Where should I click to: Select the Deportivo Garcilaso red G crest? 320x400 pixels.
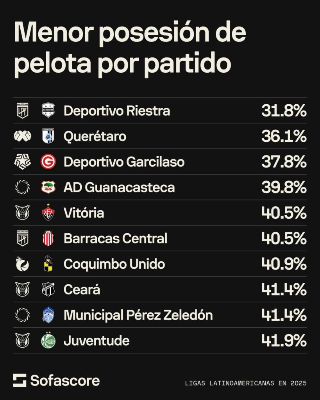[48, 162]
